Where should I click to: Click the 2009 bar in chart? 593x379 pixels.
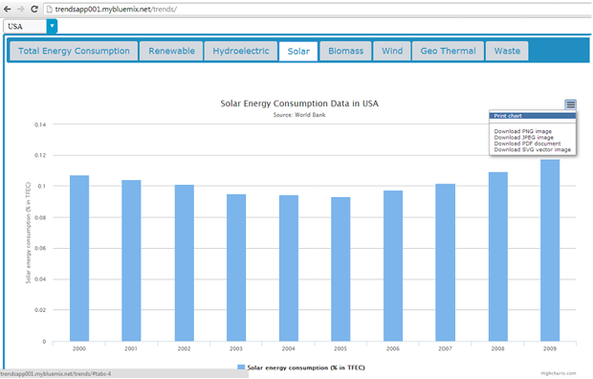tap(550, 250)
